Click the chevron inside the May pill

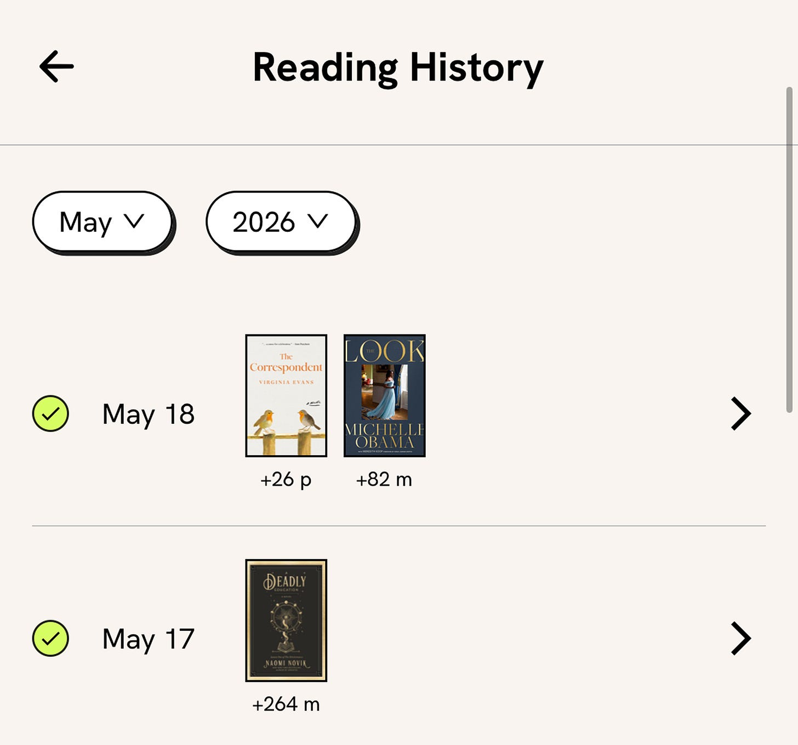coord(134,221)
